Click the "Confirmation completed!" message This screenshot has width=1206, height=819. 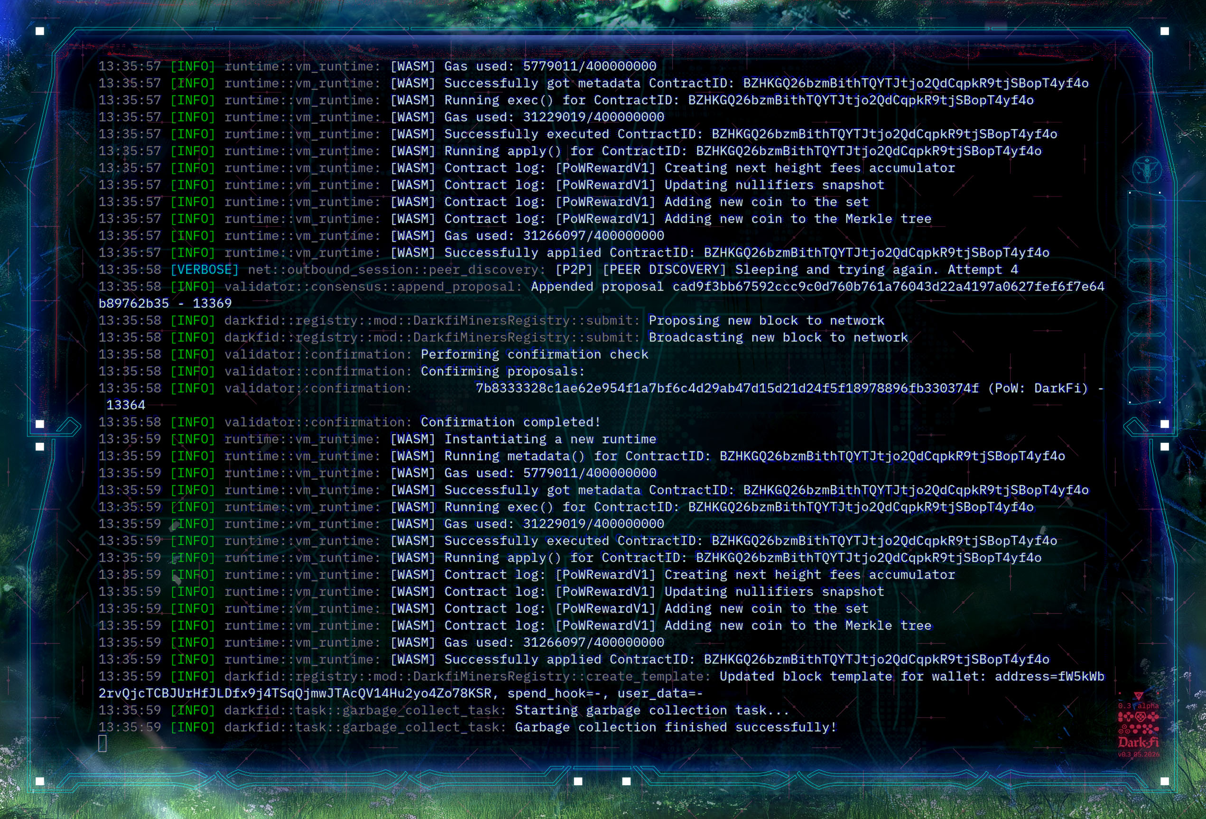[x=510, y=422]
